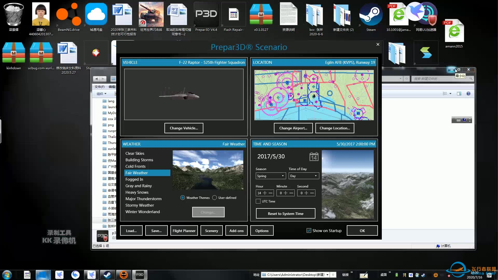
Task: Select Gray and Rainy weather theme
Action: coord(139,186)
